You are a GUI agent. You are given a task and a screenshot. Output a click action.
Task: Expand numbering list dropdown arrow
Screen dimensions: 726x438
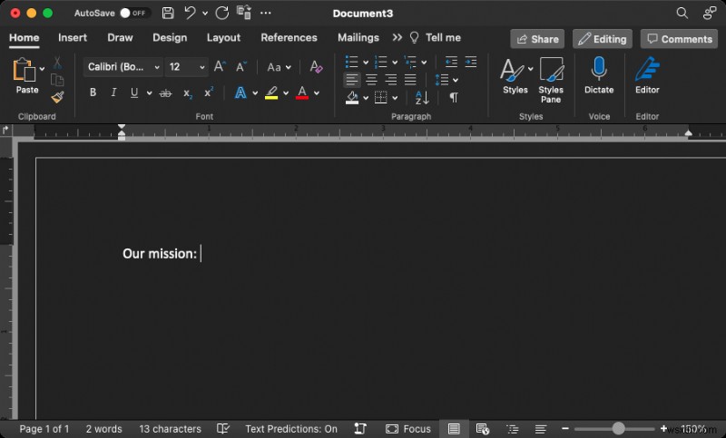[x=395, y=62]
